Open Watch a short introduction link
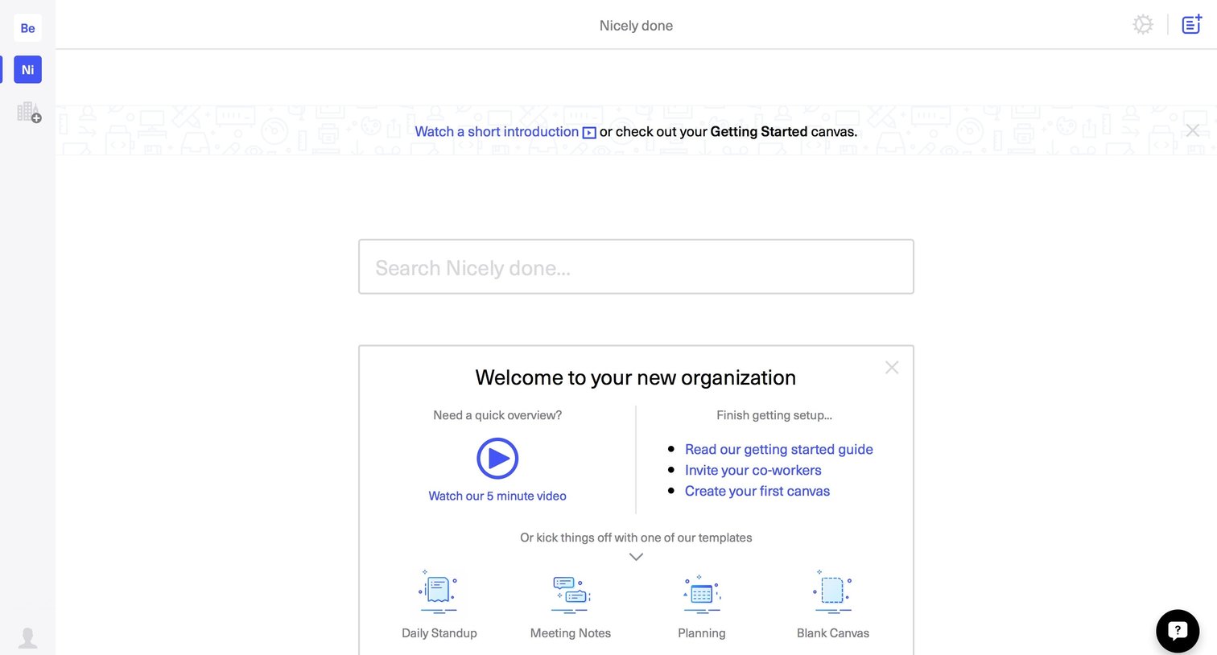The image size is (1217, 655). (505, 131)
